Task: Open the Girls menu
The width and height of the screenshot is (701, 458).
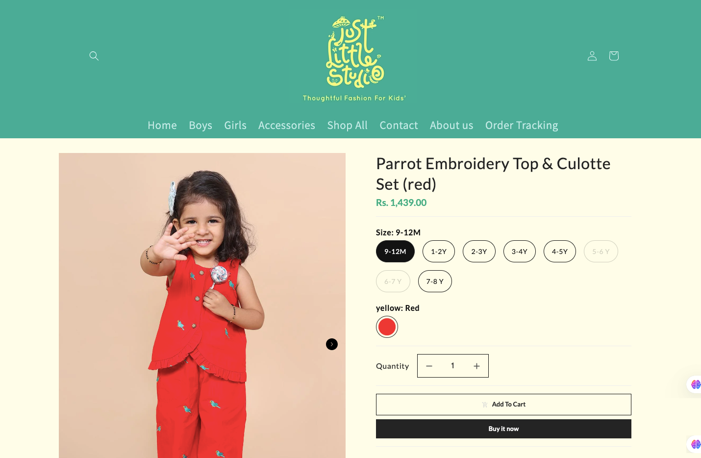Action: [x=235, y=126]
